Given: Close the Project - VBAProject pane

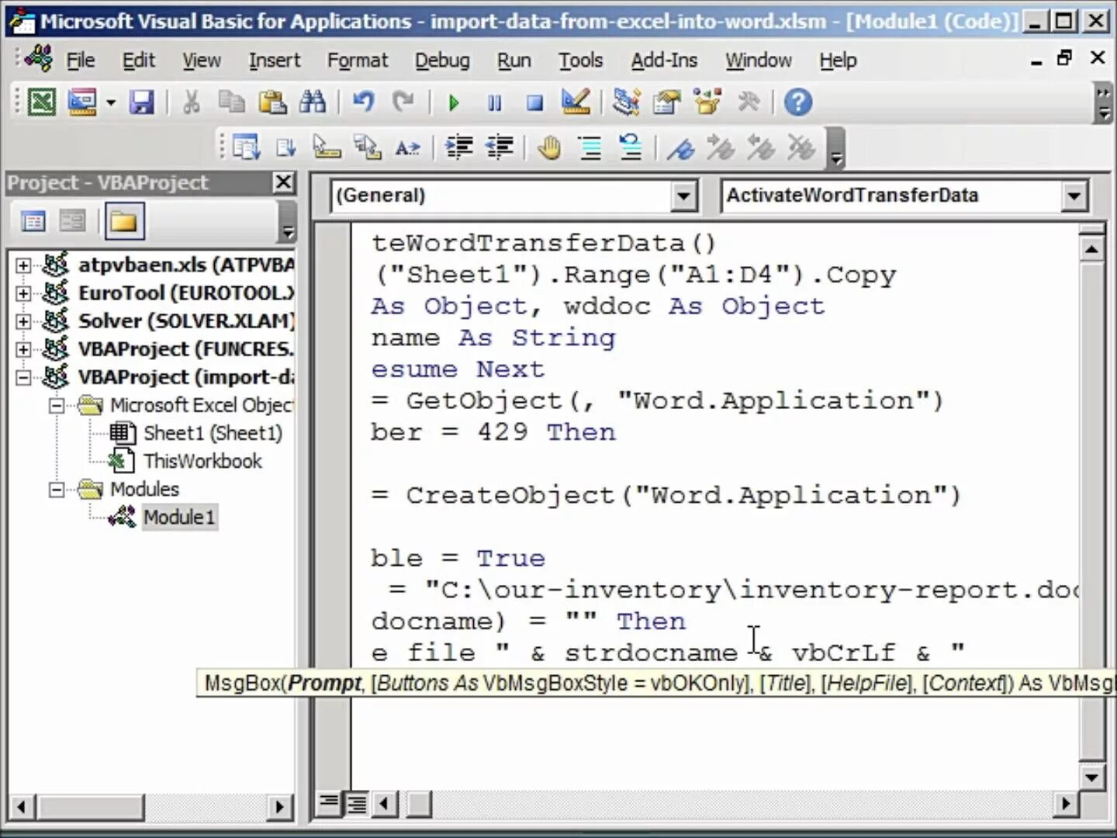Looking at the screenshot, I should (x=284, y=182).
